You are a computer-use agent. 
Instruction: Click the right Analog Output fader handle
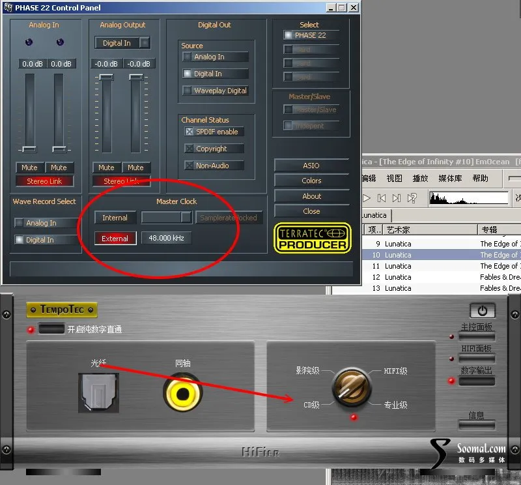136,77
